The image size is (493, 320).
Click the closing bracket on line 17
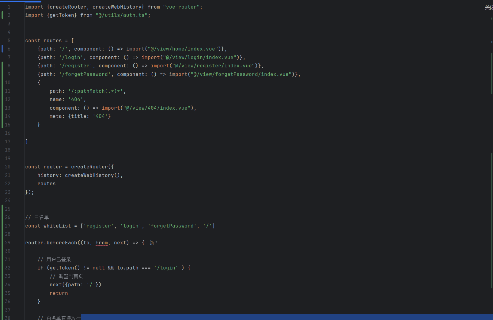pyautogui.click(x=27, y=142)
